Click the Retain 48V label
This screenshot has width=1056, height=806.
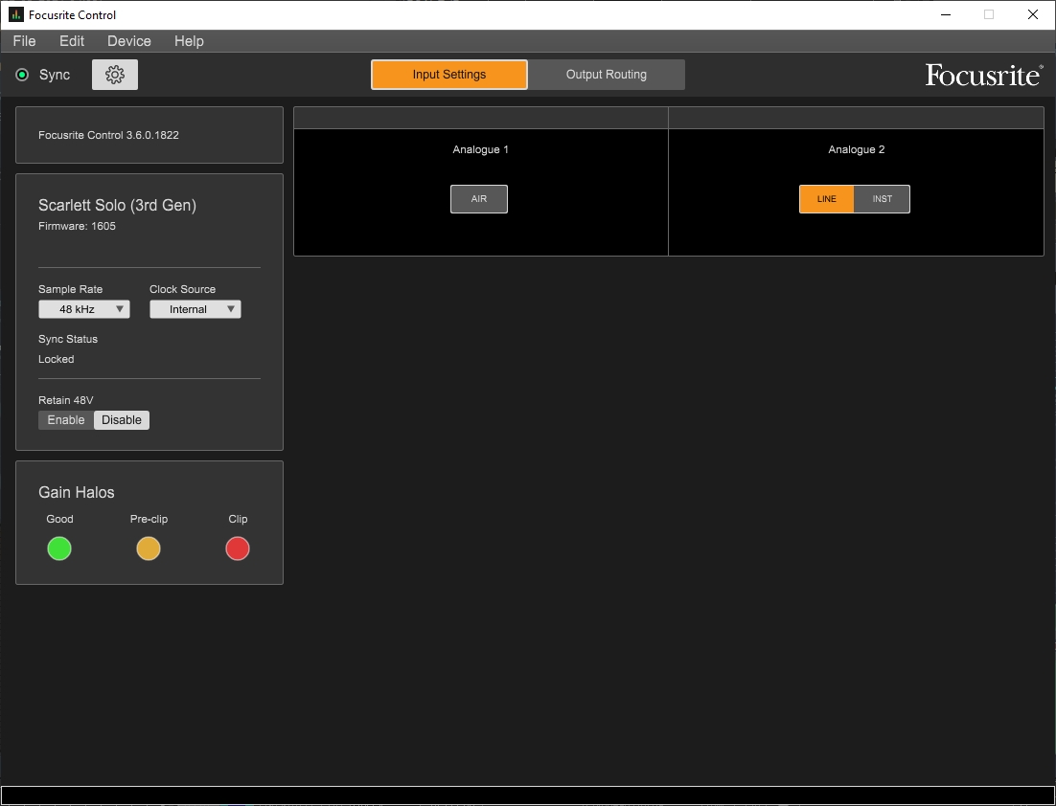pos(66,400)
